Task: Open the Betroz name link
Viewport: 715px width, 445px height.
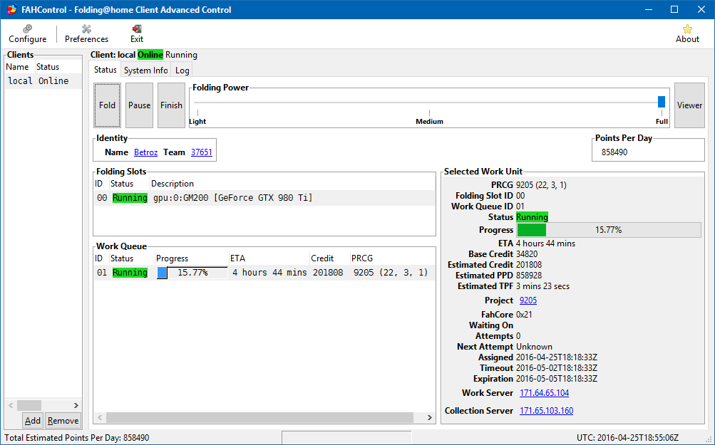Action: coord(145,152)
